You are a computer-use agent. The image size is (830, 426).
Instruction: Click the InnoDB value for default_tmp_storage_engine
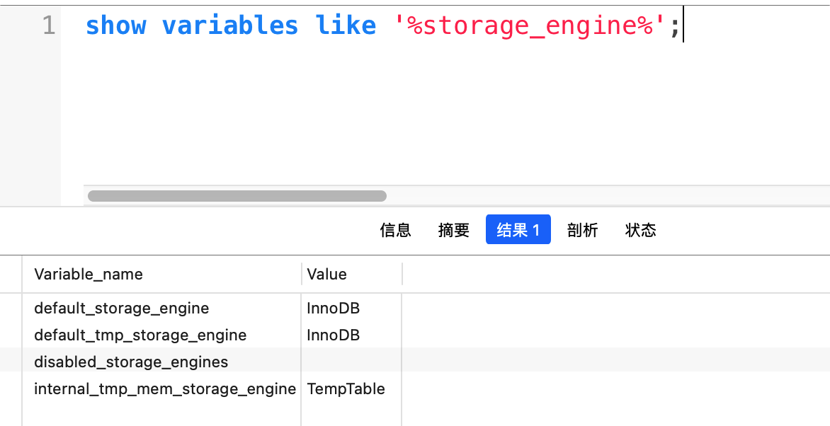pyautogui.click(x=332, y=335)
